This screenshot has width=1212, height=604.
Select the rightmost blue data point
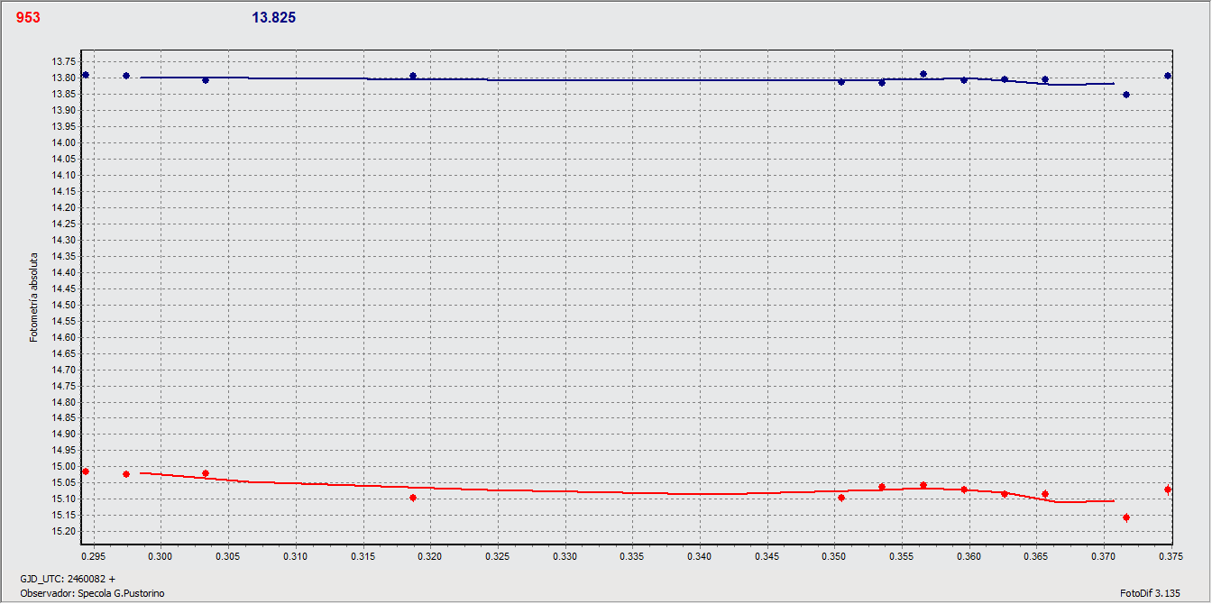pos(1168,76)
